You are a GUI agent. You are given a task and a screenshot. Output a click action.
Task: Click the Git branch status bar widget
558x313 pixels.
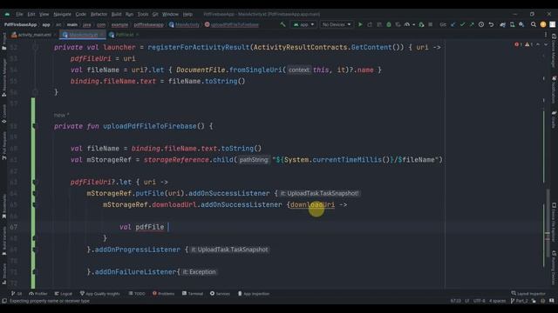point(520,301)
